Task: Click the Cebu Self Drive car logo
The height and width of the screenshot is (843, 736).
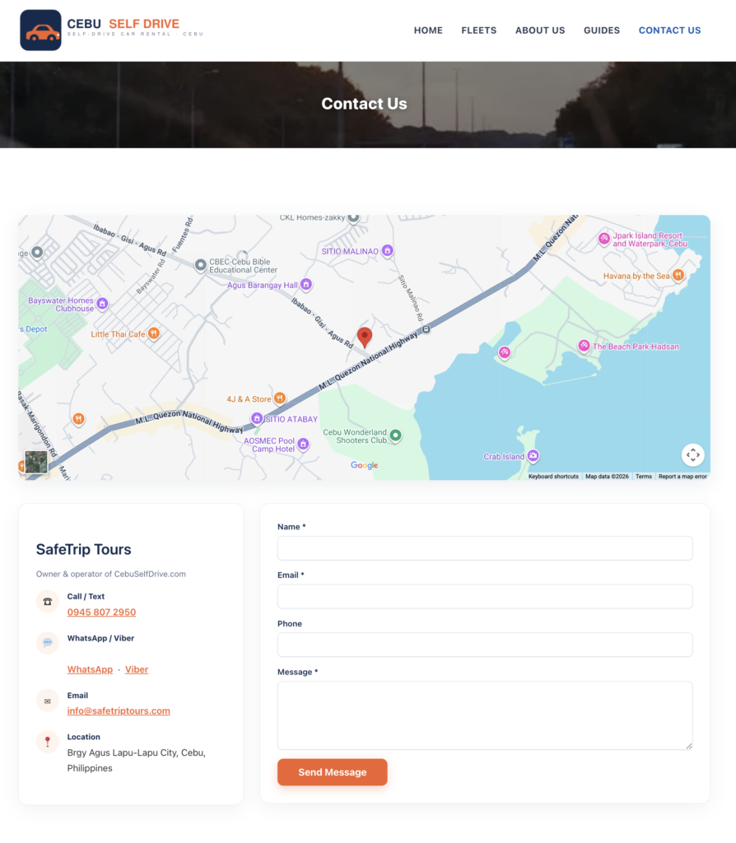Action: tap(40, 30)
